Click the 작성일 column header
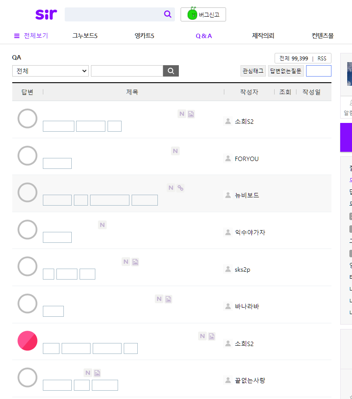 pyautogui.click(x=311, y=92)
